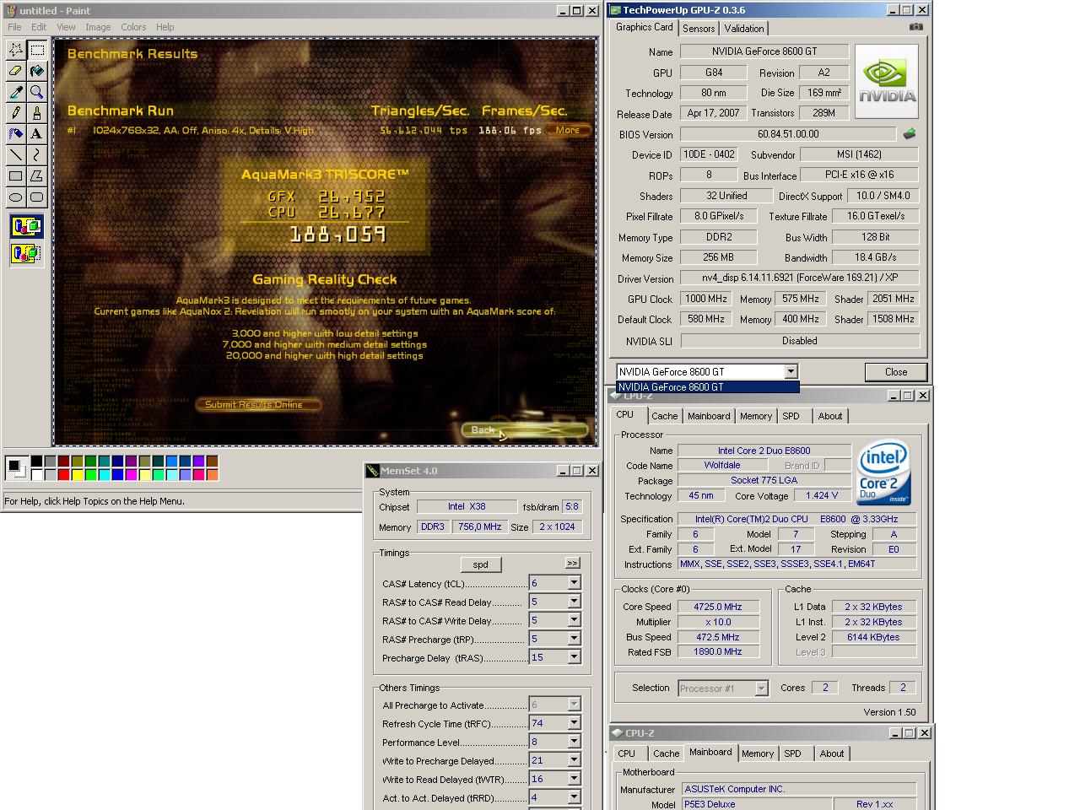Open the Image menu in Paint

tap(98, 27)
